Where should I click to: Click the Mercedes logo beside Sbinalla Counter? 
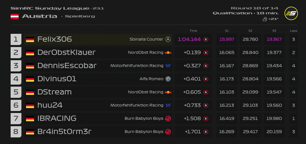(168, 39)
